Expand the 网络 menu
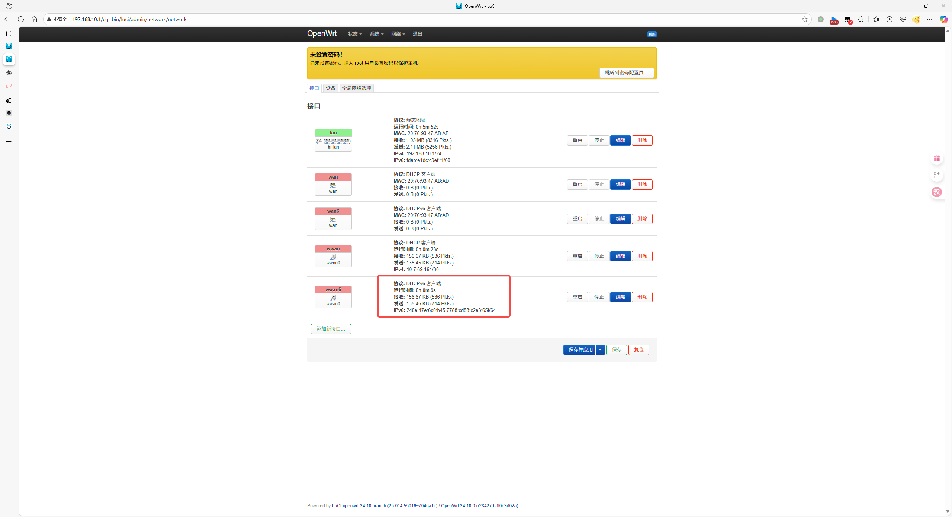The height and width of the screenshot is (517, 952). pos(398,34)
